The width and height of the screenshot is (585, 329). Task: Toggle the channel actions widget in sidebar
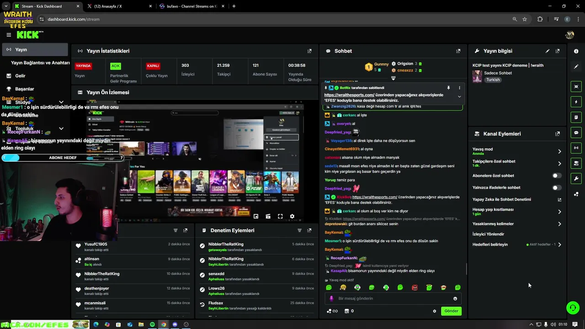click(576, 163)
